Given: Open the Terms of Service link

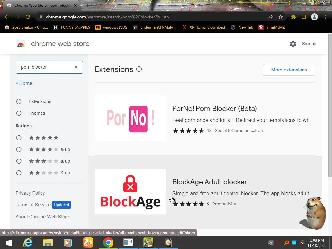Looking at the screenshot, I should coord(33,205).
